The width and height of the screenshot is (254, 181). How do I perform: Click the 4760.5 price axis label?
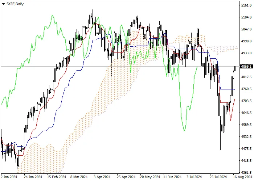click(x=246, y=89)
